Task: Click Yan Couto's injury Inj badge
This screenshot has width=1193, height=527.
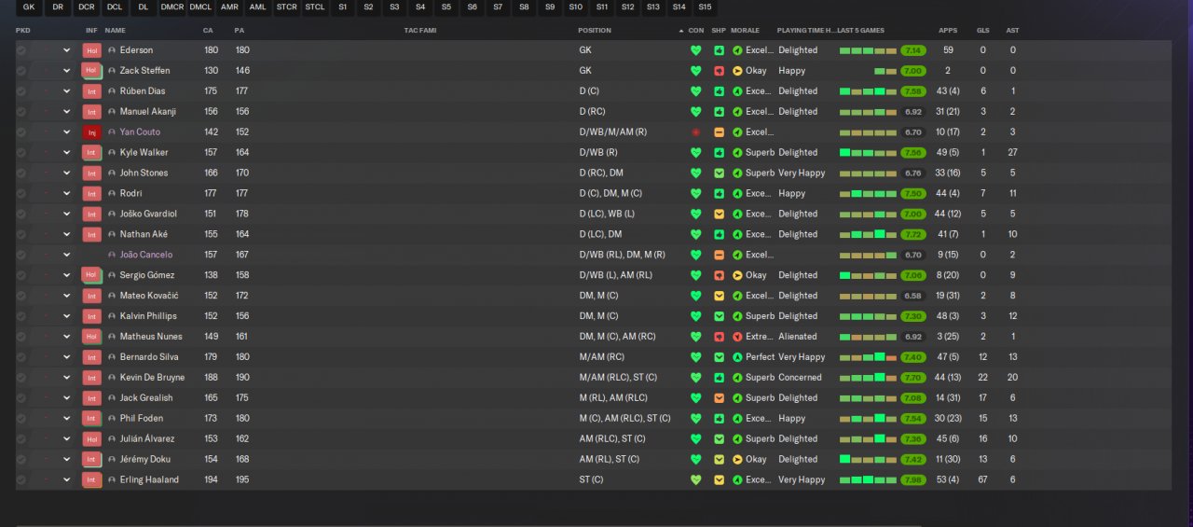Action: click(x=91, y=132)
